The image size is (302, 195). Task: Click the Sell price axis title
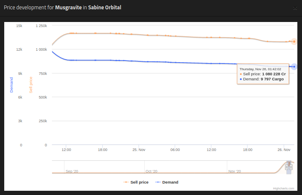(31, 85)
